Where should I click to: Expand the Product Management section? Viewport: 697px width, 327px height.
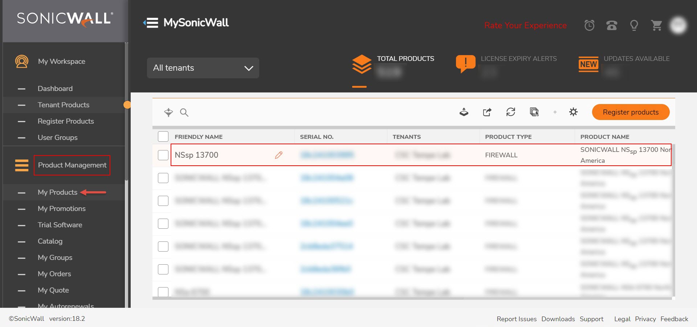[72, 165]
